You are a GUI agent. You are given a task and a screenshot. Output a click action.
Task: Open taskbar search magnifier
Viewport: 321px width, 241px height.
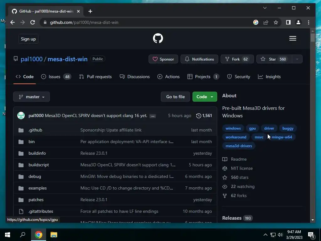[23, 235]
